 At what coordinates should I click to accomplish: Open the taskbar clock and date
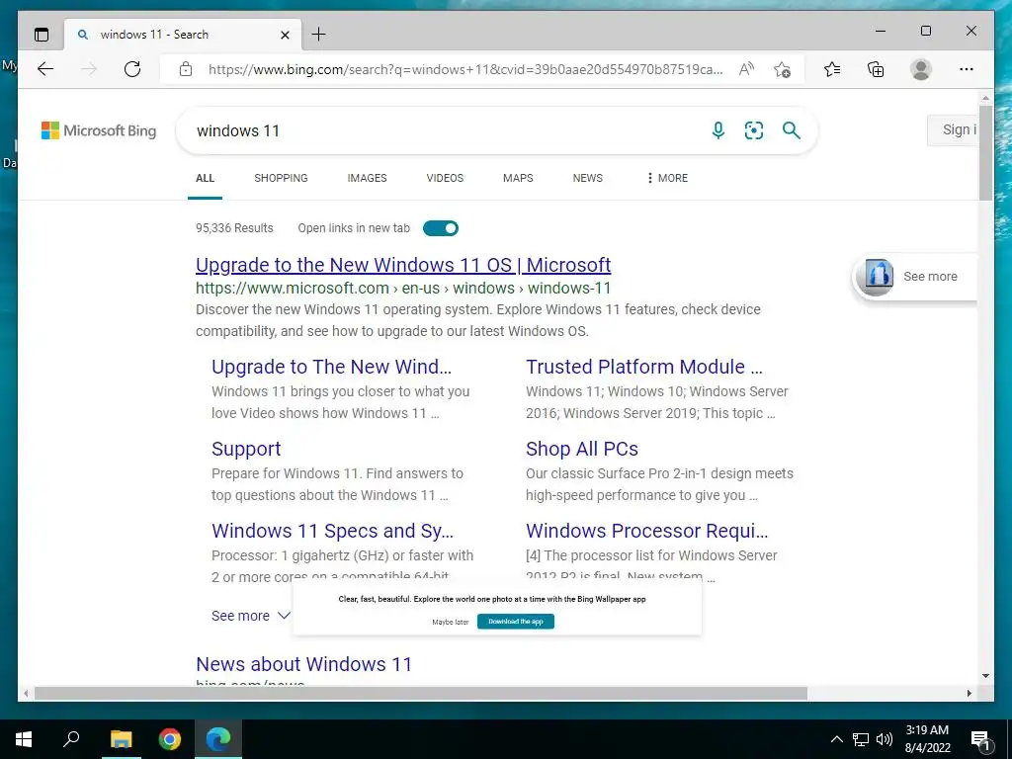click(x=927, y=739)
